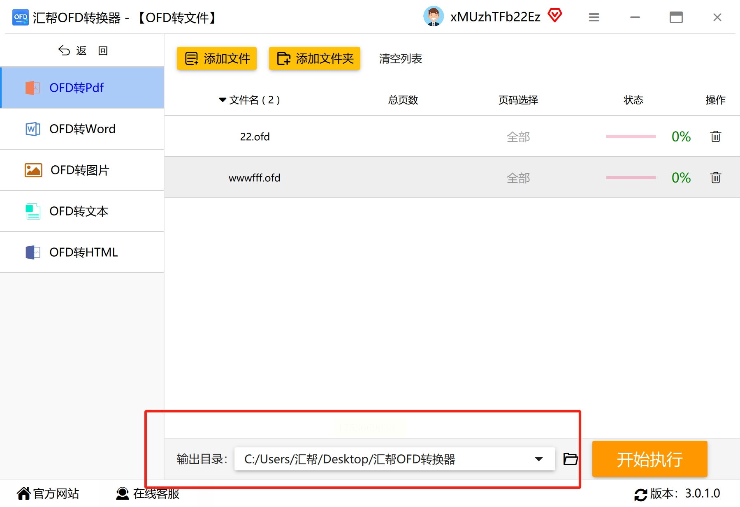740x507 pixels.
Task: Switch to OFD转HTML mode
Action: point(82,252)
